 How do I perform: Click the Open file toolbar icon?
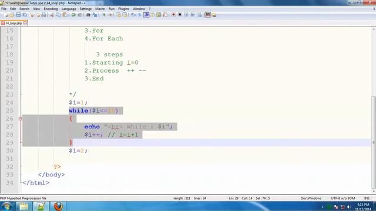coord(12,15)
